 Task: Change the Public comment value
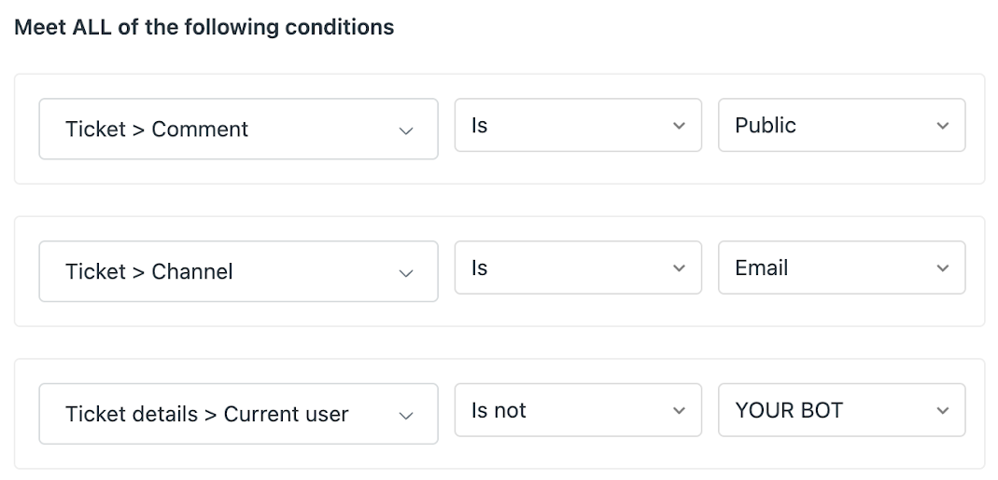(x=840, y=126)
